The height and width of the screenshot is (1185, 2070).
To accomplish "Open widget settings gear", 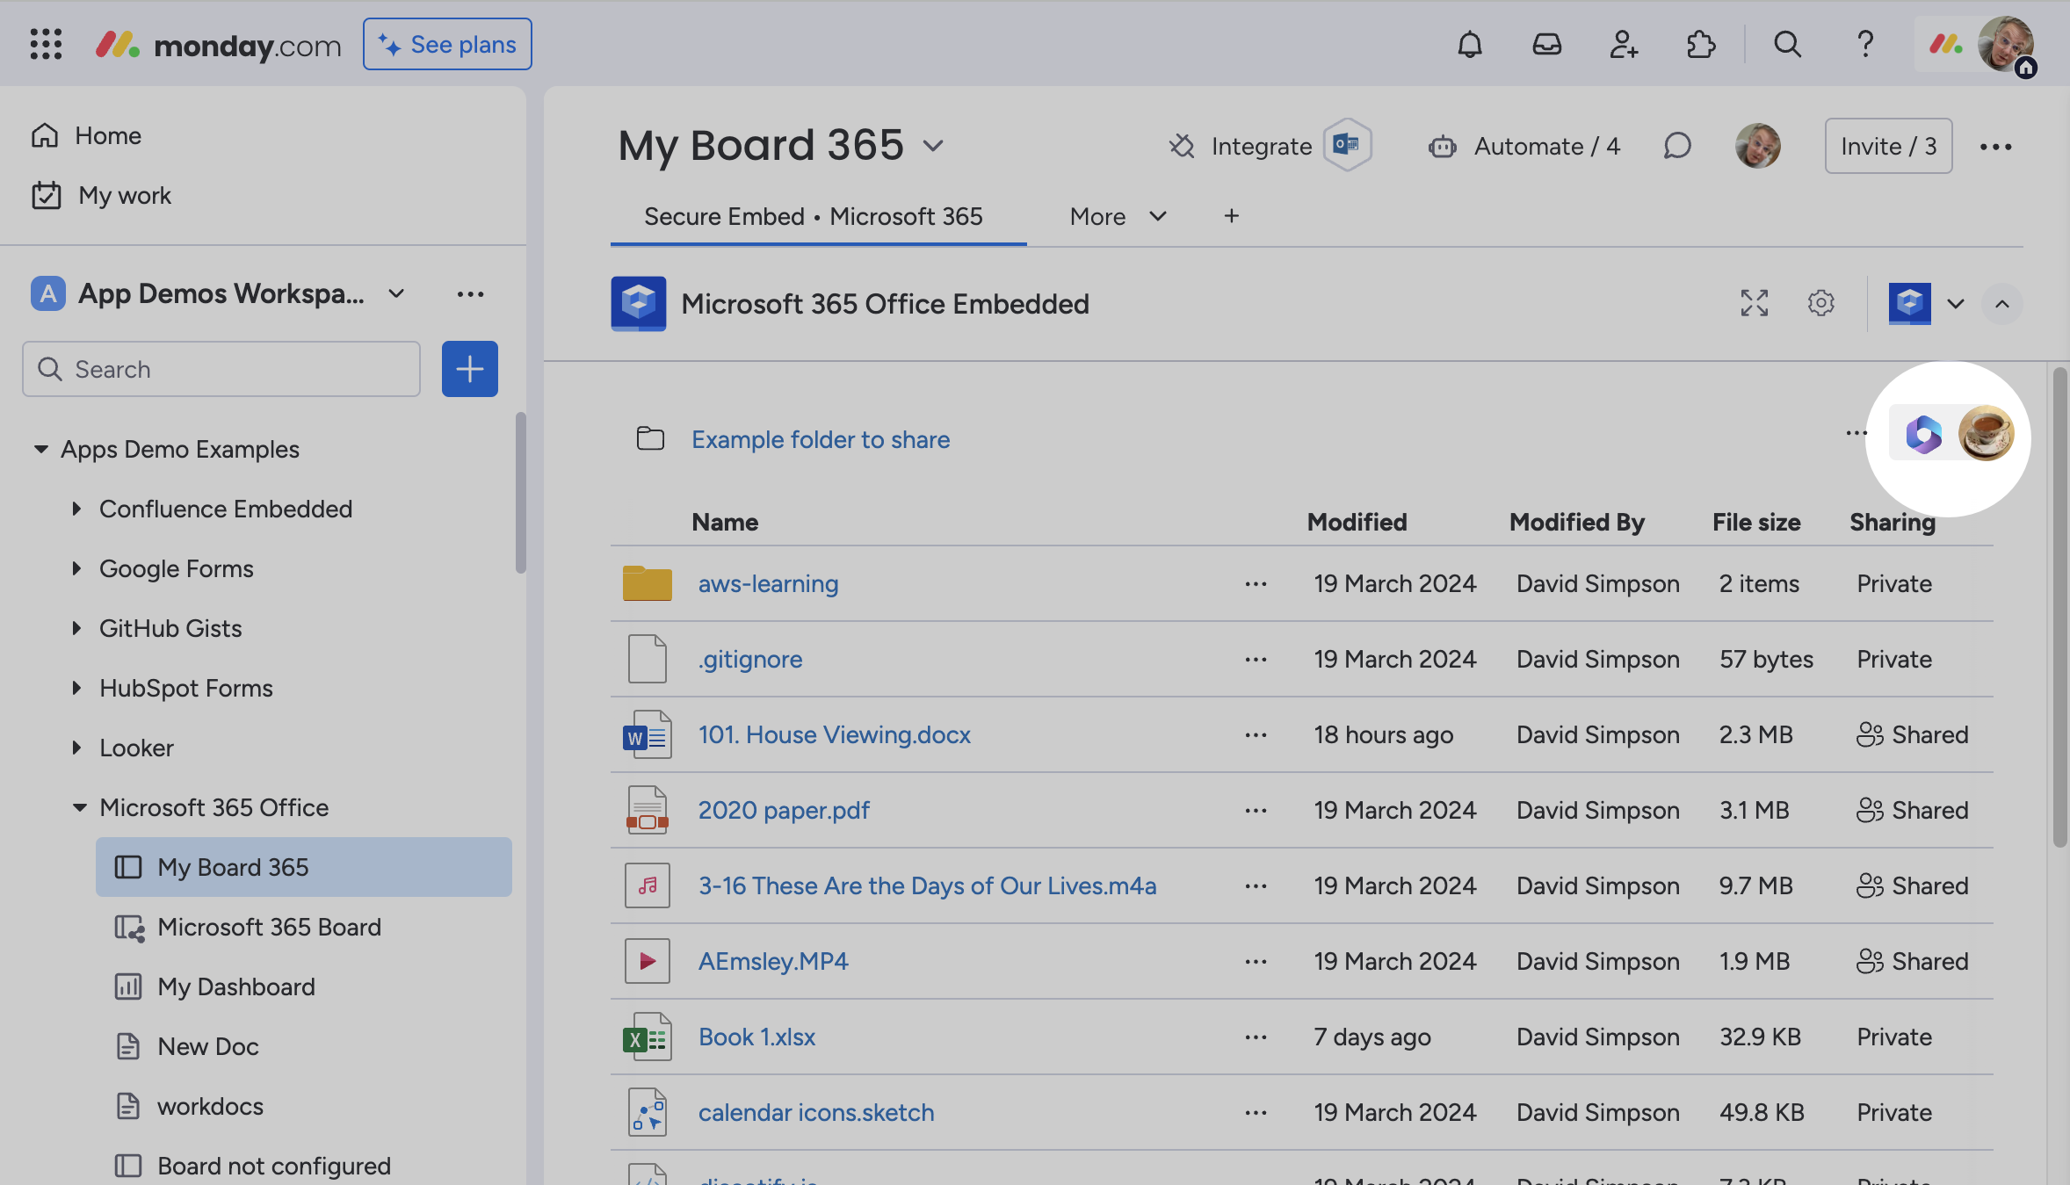I will point(1820,303).
